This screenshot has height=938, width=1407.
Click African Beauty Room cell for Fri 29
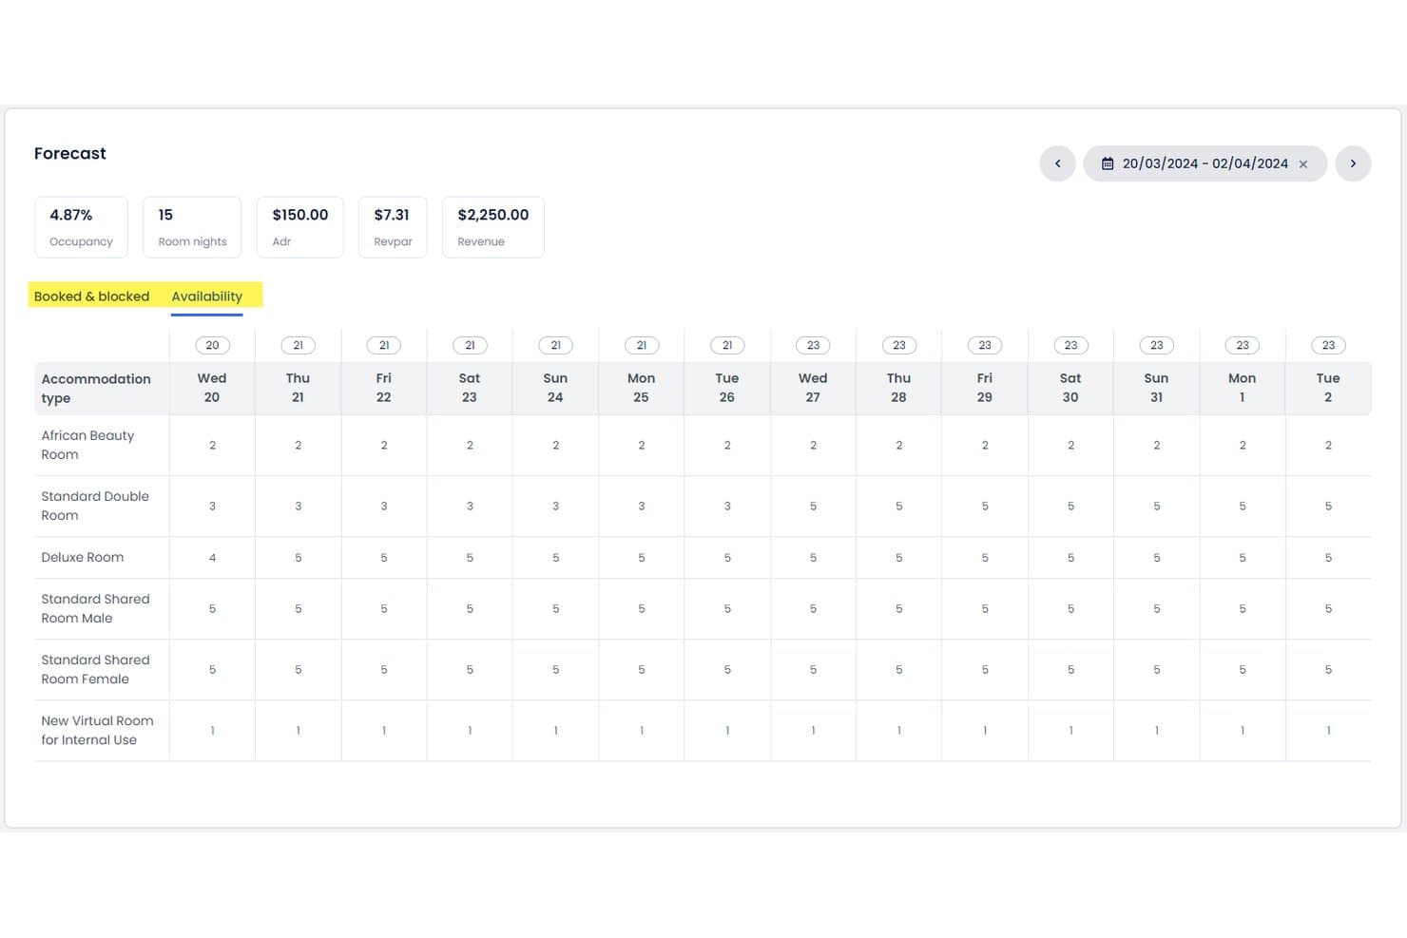[985, 446]
